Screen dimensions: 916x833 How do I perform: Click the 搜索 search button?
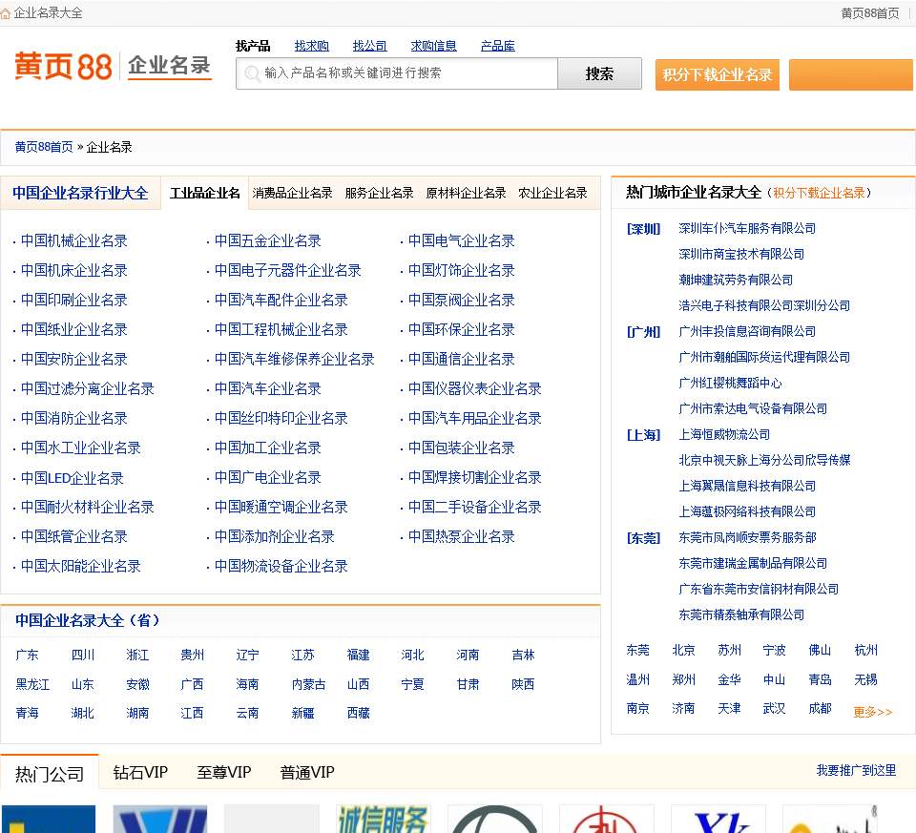(x=600, y=73)
